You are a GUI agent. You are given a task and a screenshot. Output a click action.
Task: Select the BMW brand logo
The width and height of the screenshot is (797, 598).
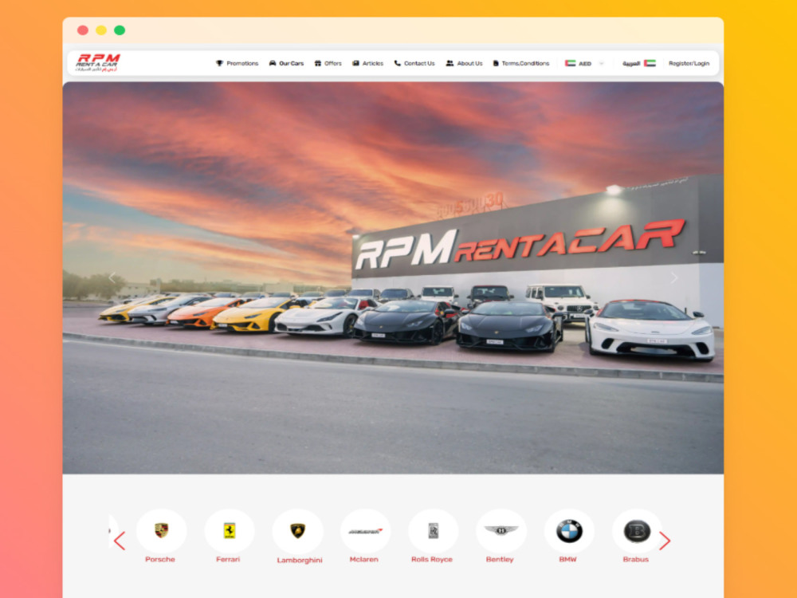[x=569, y=531]
